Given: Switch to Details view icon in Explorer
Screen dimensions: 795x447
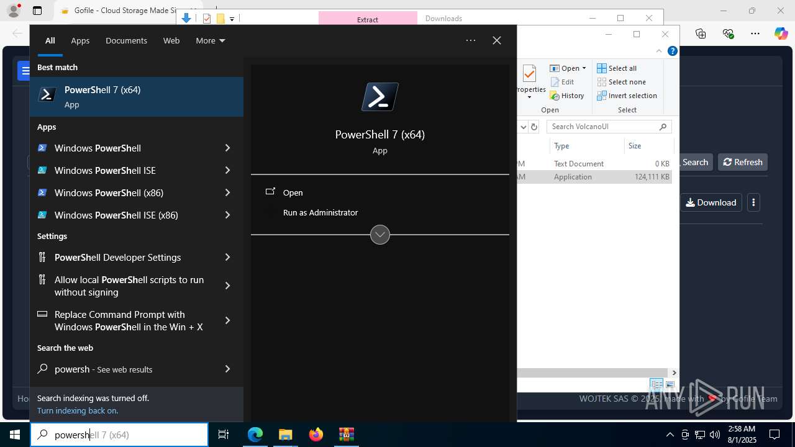Looking at the screenshot, I should pos(656,385).
